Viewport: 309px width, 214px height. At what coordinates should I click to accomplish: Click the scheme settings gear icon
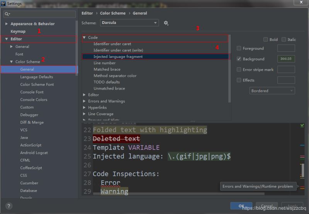click(166, 23)
